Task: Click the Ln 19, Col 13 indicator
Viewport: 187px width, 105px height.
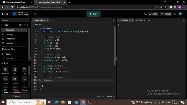Action: [x=101, y=97]
